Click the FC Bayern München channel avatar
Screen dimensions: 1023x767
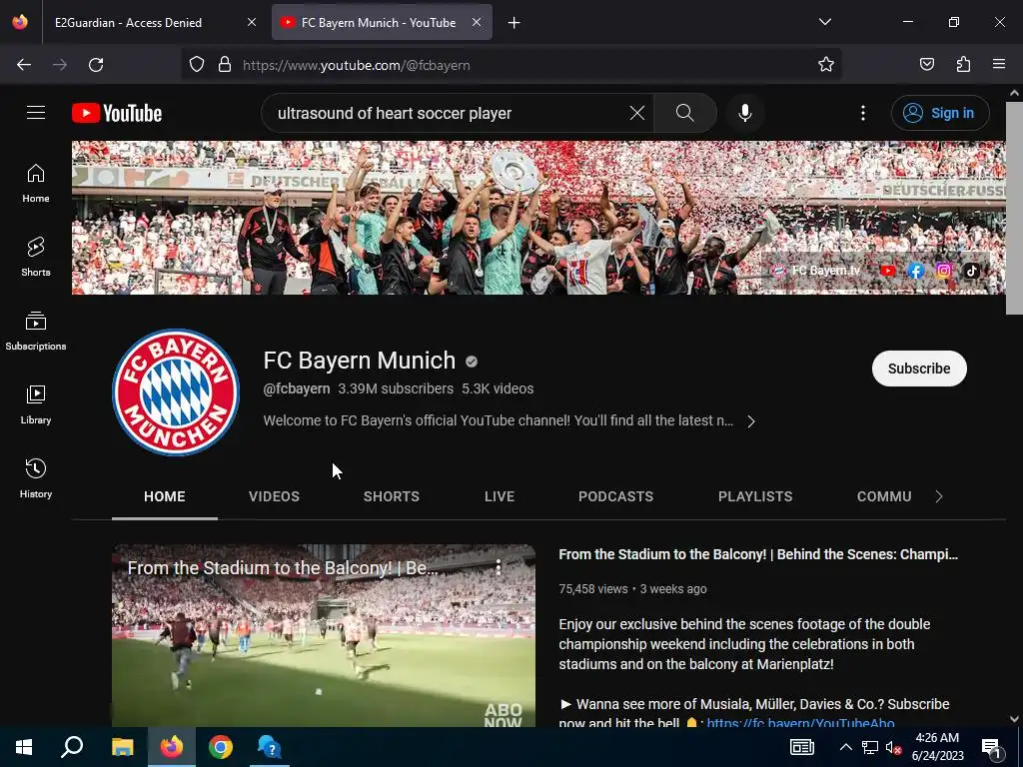pyautogui.click(x=176, y=391)
